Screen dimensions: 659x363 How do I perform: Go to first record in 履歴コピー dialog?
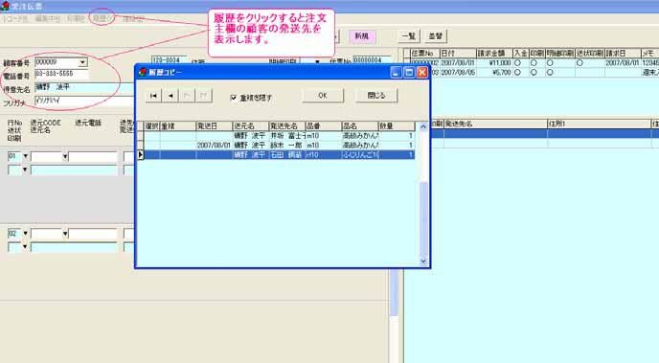tap(153, 96)
